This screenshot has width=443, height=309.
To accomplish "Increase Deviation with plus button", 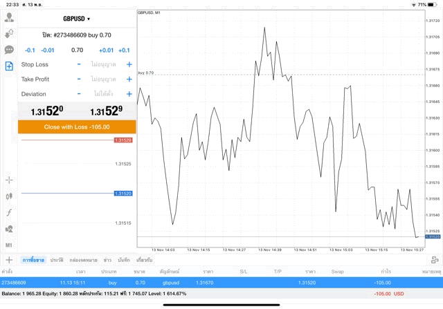I will (x=129, y=94).
